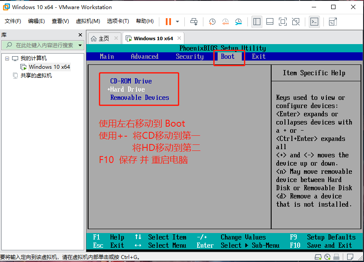Click the VMware Workstation title bar icon

(6, 7)
